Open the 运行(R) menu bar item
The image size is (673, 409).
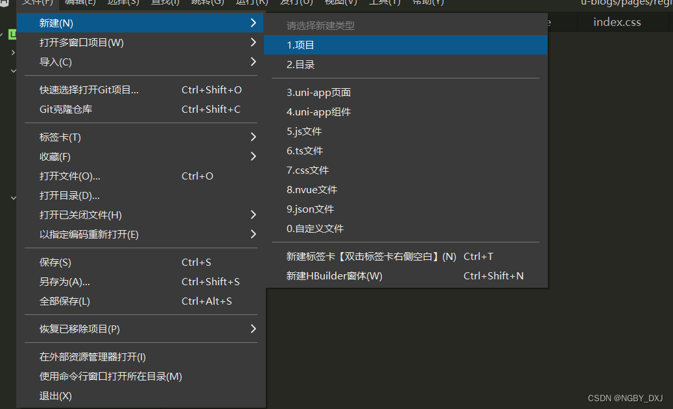[252, 3]
